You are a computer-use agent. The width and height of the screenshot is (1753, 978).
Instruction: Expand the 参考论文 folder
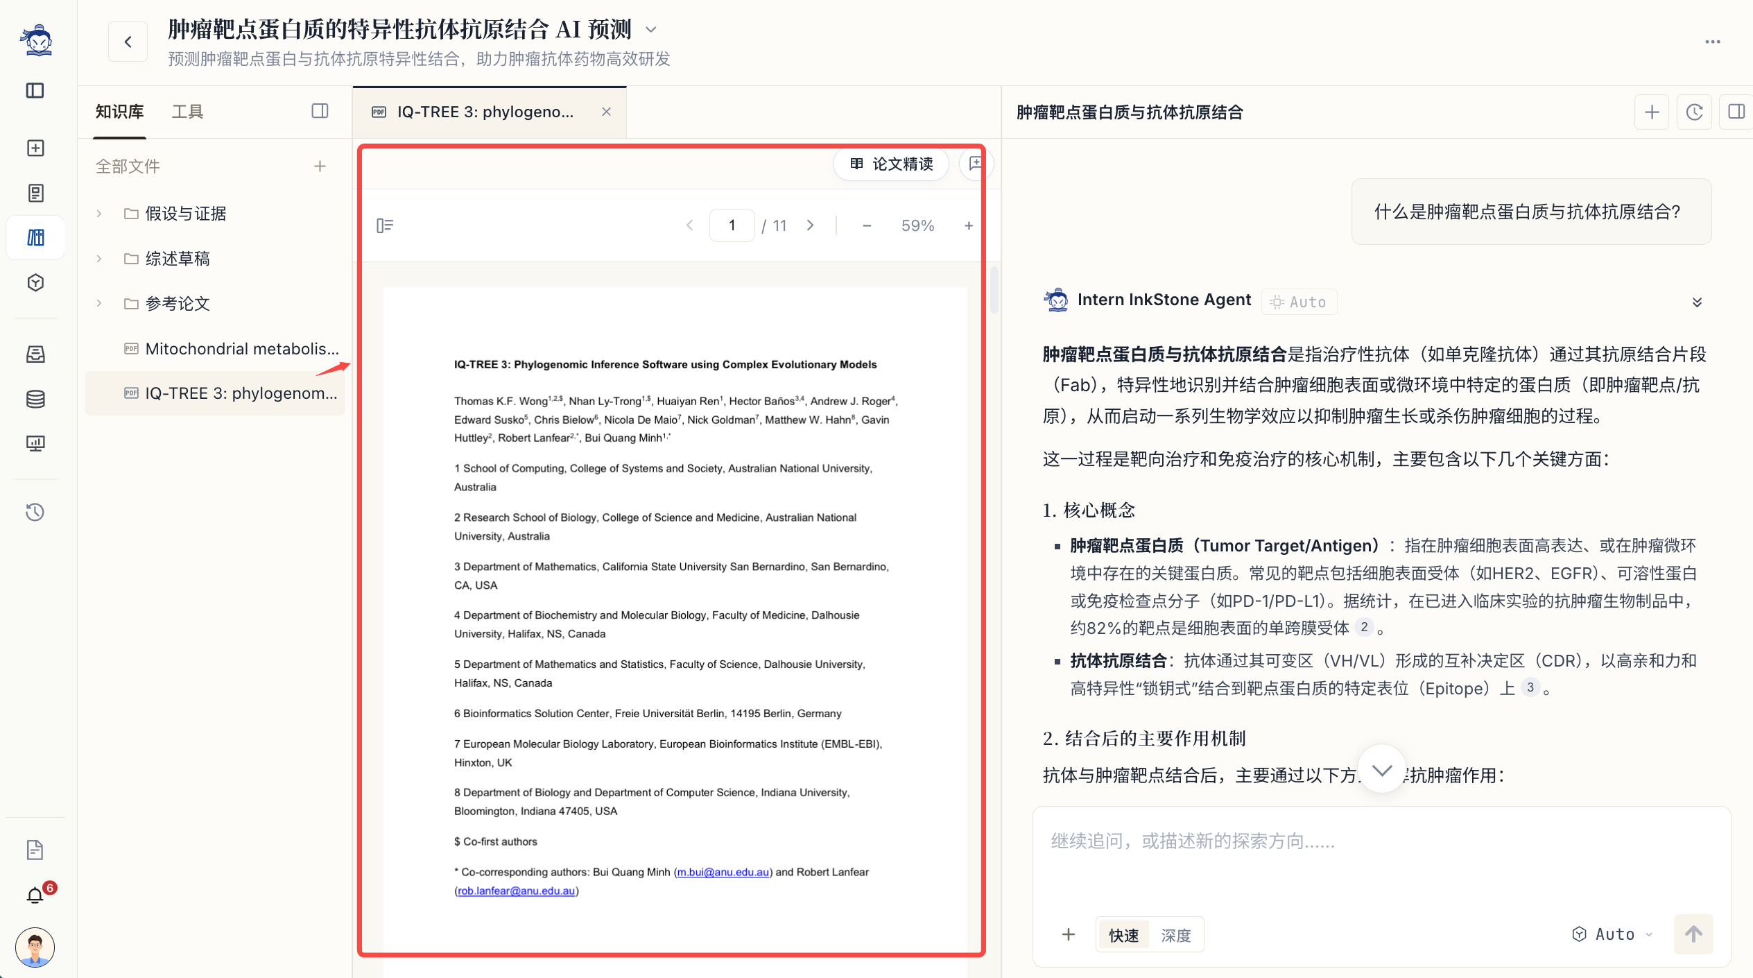click(x=99, y=303)
